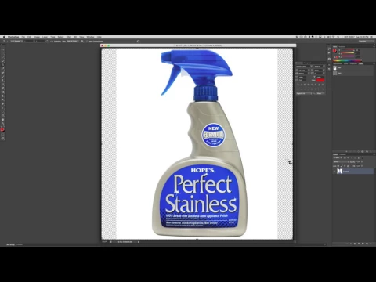The image size is (376, 282).
Task: Open the Window menu
Action: pyautogui.click(x=90, y=37)
